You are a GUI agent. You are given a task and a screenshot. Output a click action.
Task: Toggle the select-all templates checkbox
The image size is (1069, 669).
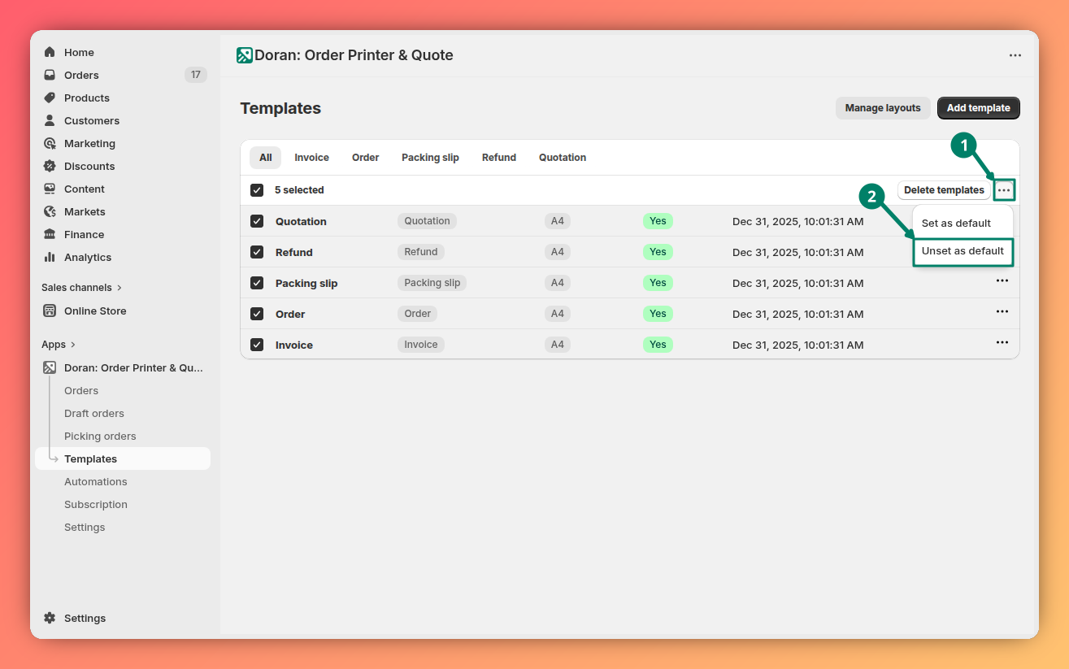point(257,190)
